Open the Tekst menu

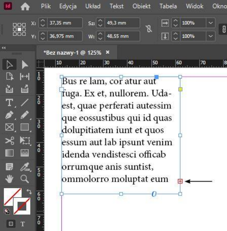pyautogui.click(x=116, y=6)
